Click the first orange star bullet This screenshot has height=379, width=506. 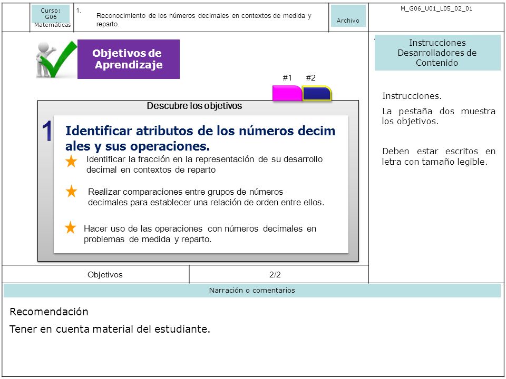(71, 161)
